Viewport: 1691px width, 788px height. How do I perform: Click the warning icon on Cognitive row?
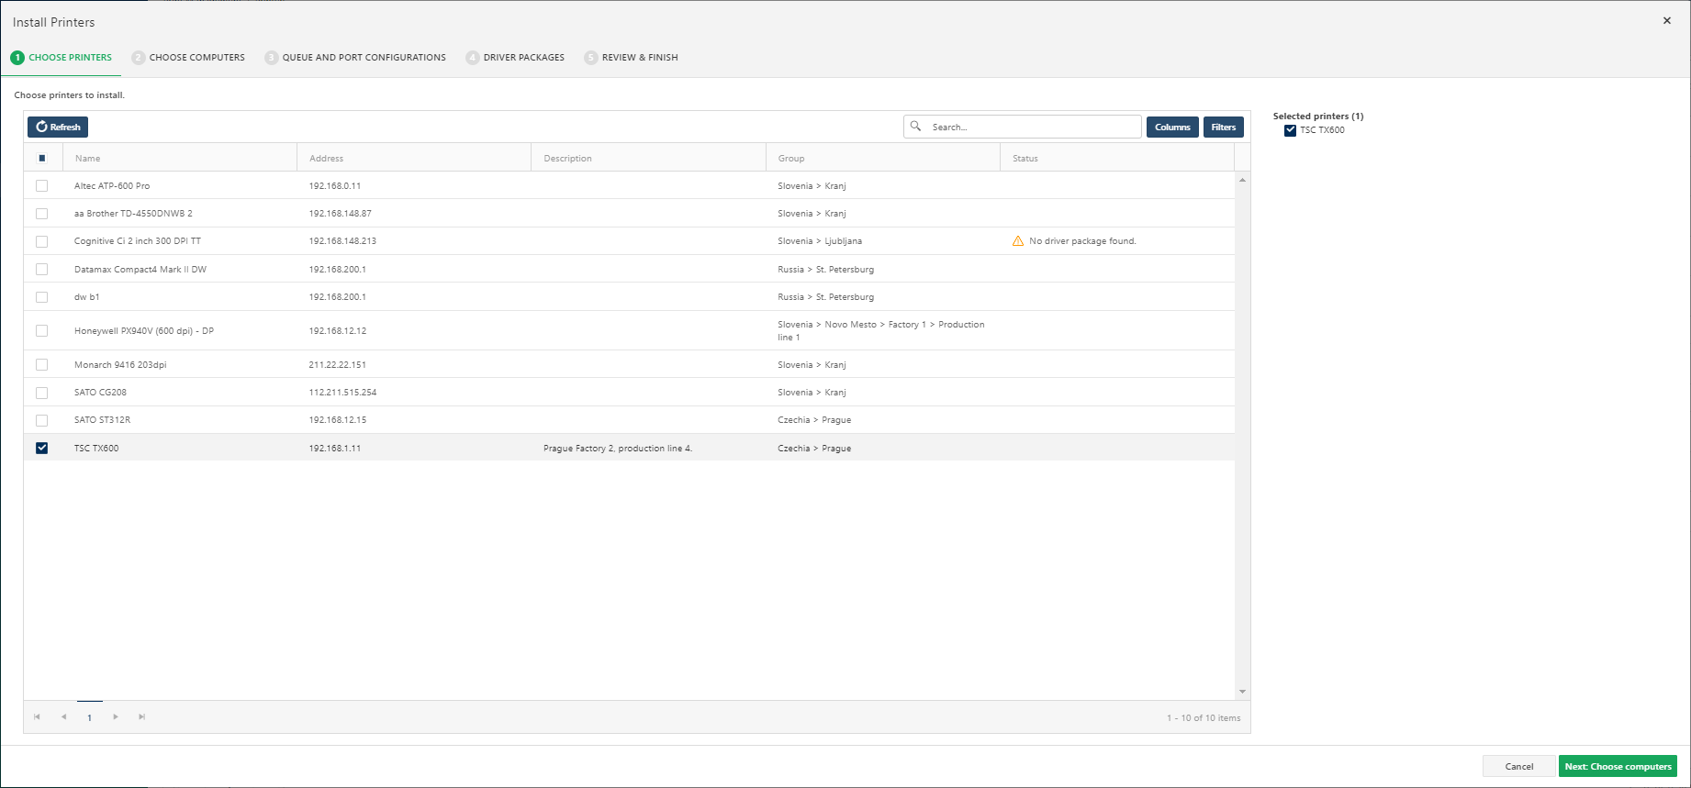1017,241
